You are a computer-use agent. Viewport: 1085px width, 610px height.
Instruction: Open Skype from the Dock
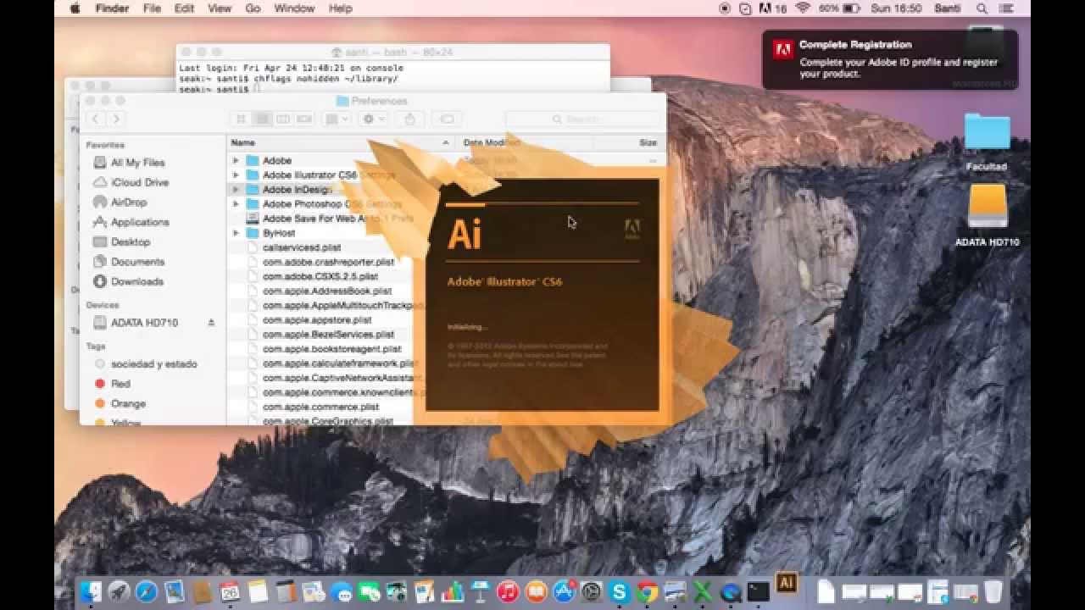(x=620, y=591)
